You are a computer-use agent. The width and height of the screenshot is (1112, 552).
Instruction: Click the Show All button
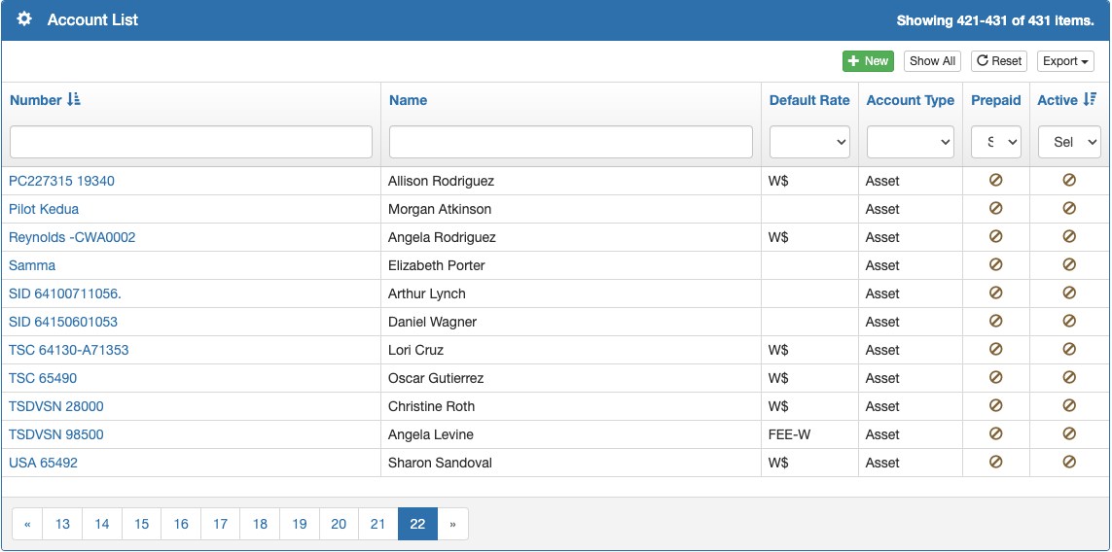[x=932, y=61]
